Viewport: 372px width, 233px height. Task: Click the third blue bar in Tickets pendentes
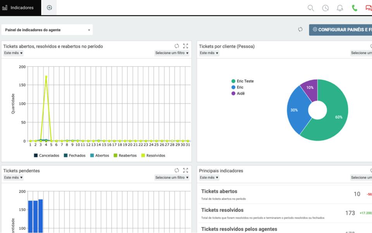point(41,216)
